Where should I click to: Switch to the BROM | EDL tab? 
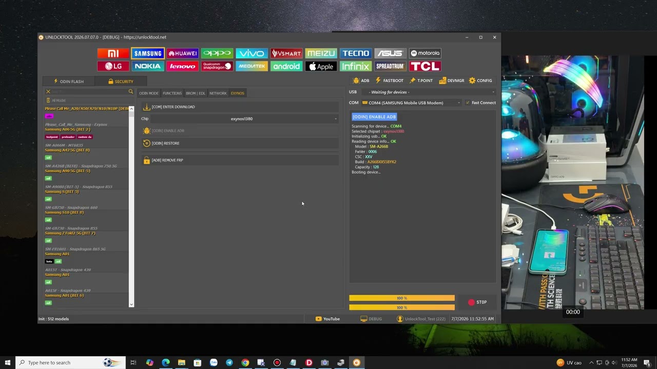[x=196, y=93]
